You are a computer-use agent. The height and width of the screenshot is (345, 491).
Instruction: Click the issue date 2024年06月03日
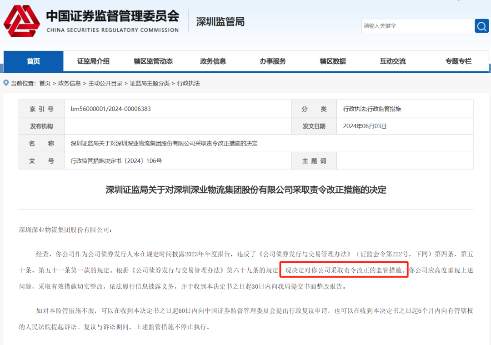(x=365, y=126)
